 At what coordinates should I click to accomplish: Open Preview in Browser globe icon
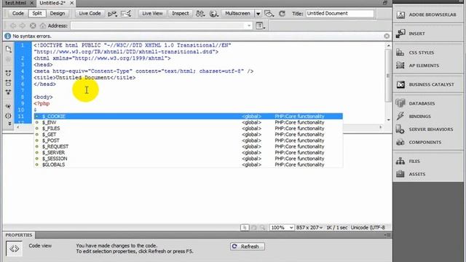(213, 14)
